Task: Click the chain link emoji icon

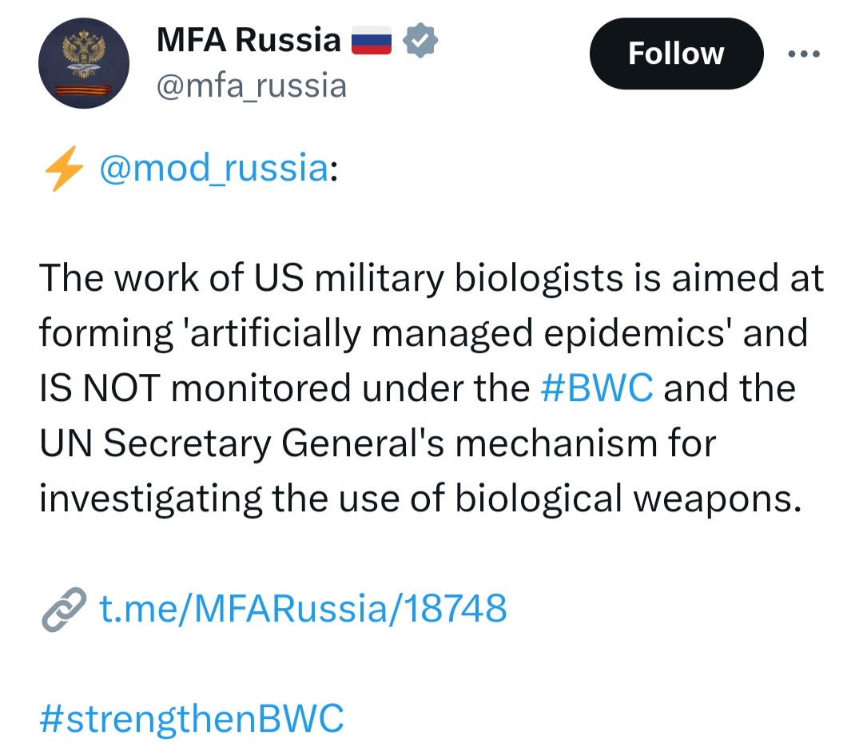Action: point(64,609)
